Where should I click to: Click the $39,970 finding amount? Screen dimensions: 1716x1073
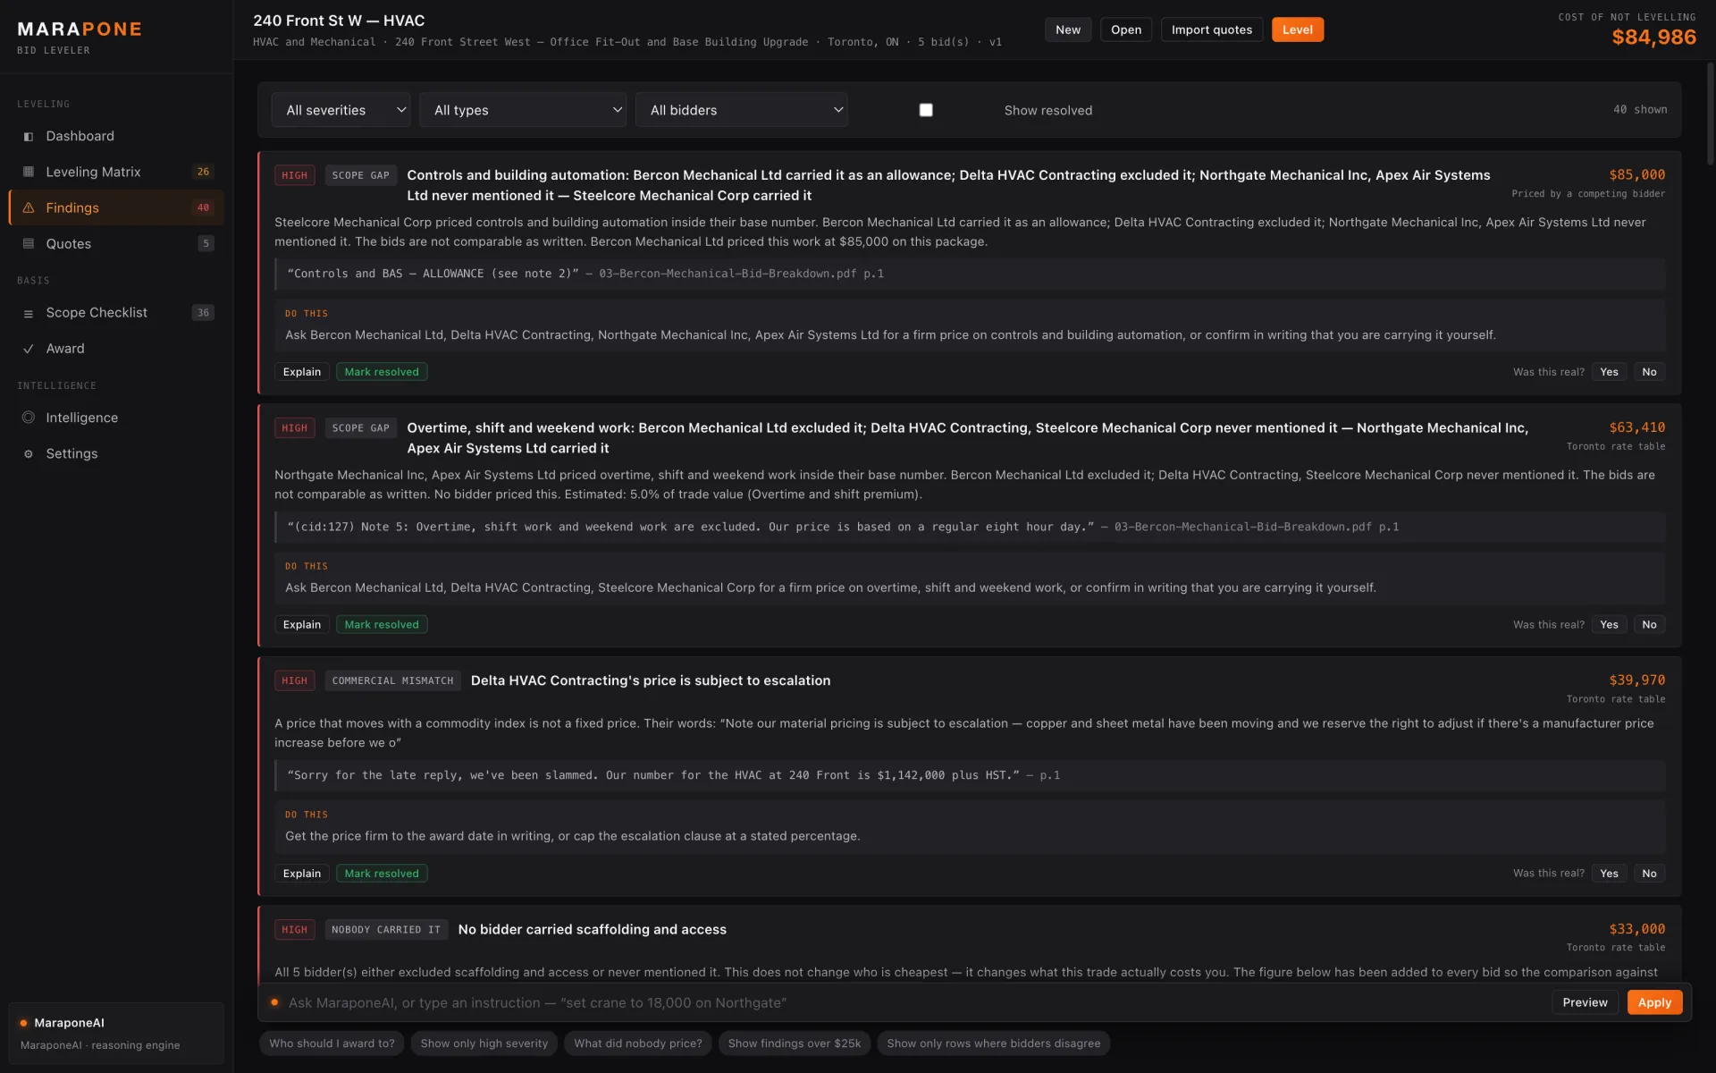tap(1637, 680)
